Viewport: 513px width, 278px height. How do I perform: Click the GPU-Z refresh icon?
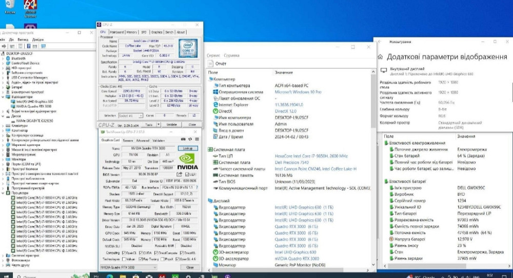coord(190,140)
